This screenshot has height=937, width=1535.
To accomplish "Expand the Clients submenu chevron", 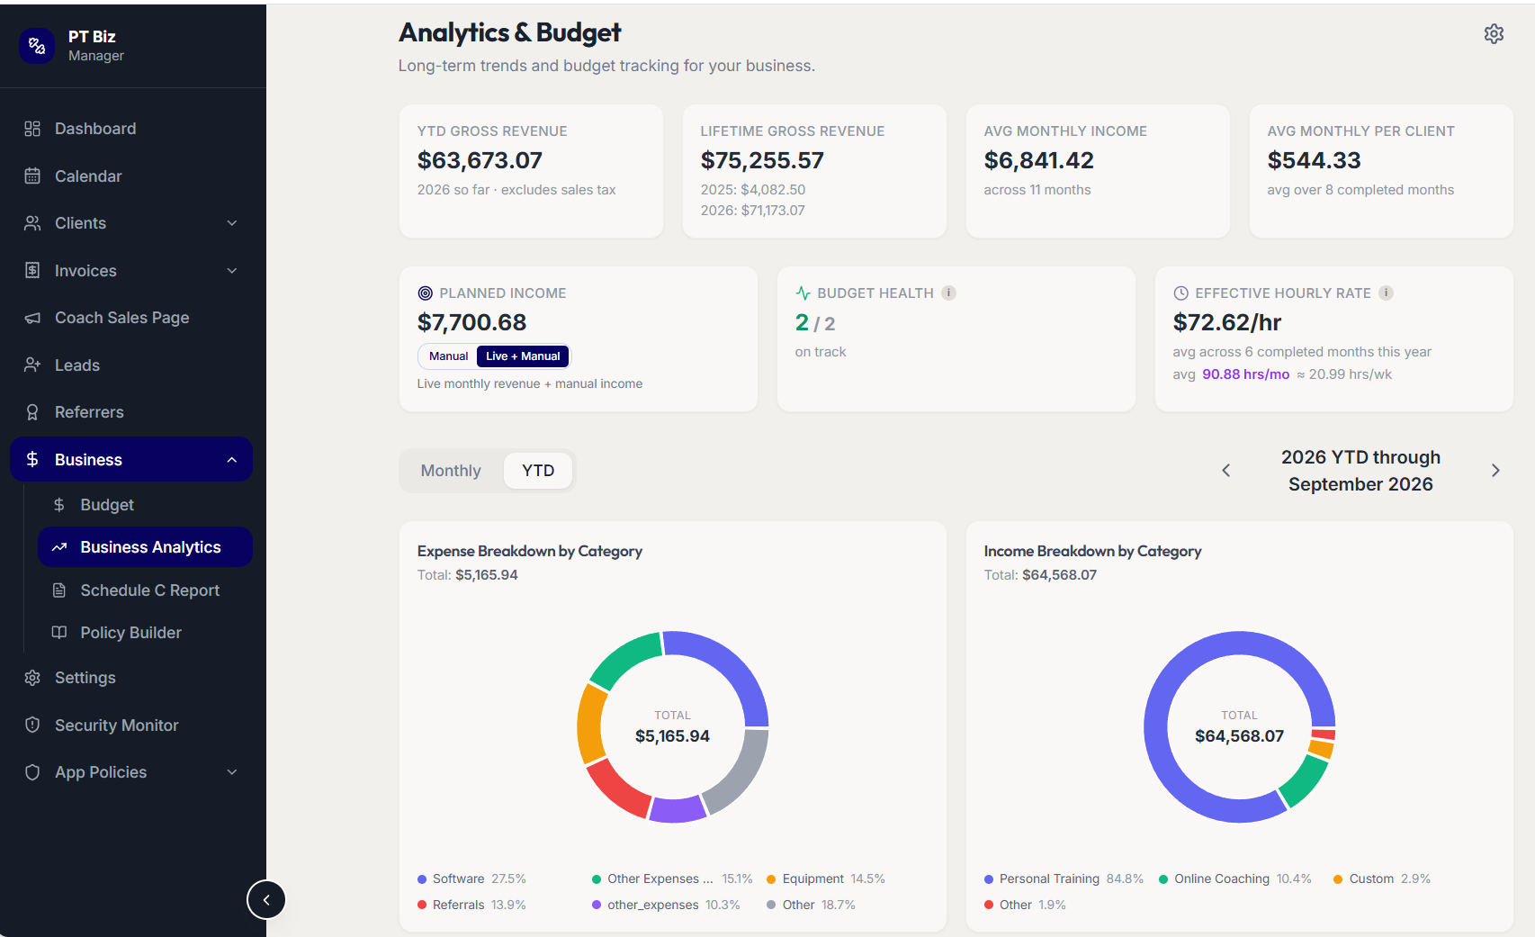I will (232, 223).
